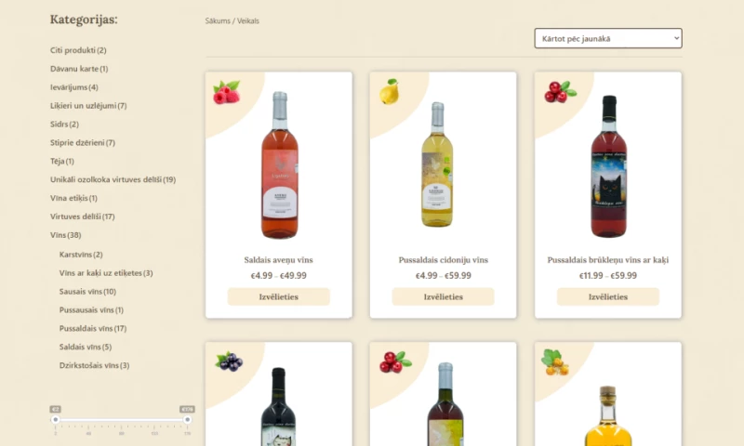The width and height of the screenshot is (744, 446).
Task: Open the Saldais aveņu vīns product title
Action: tap(278, 260)
